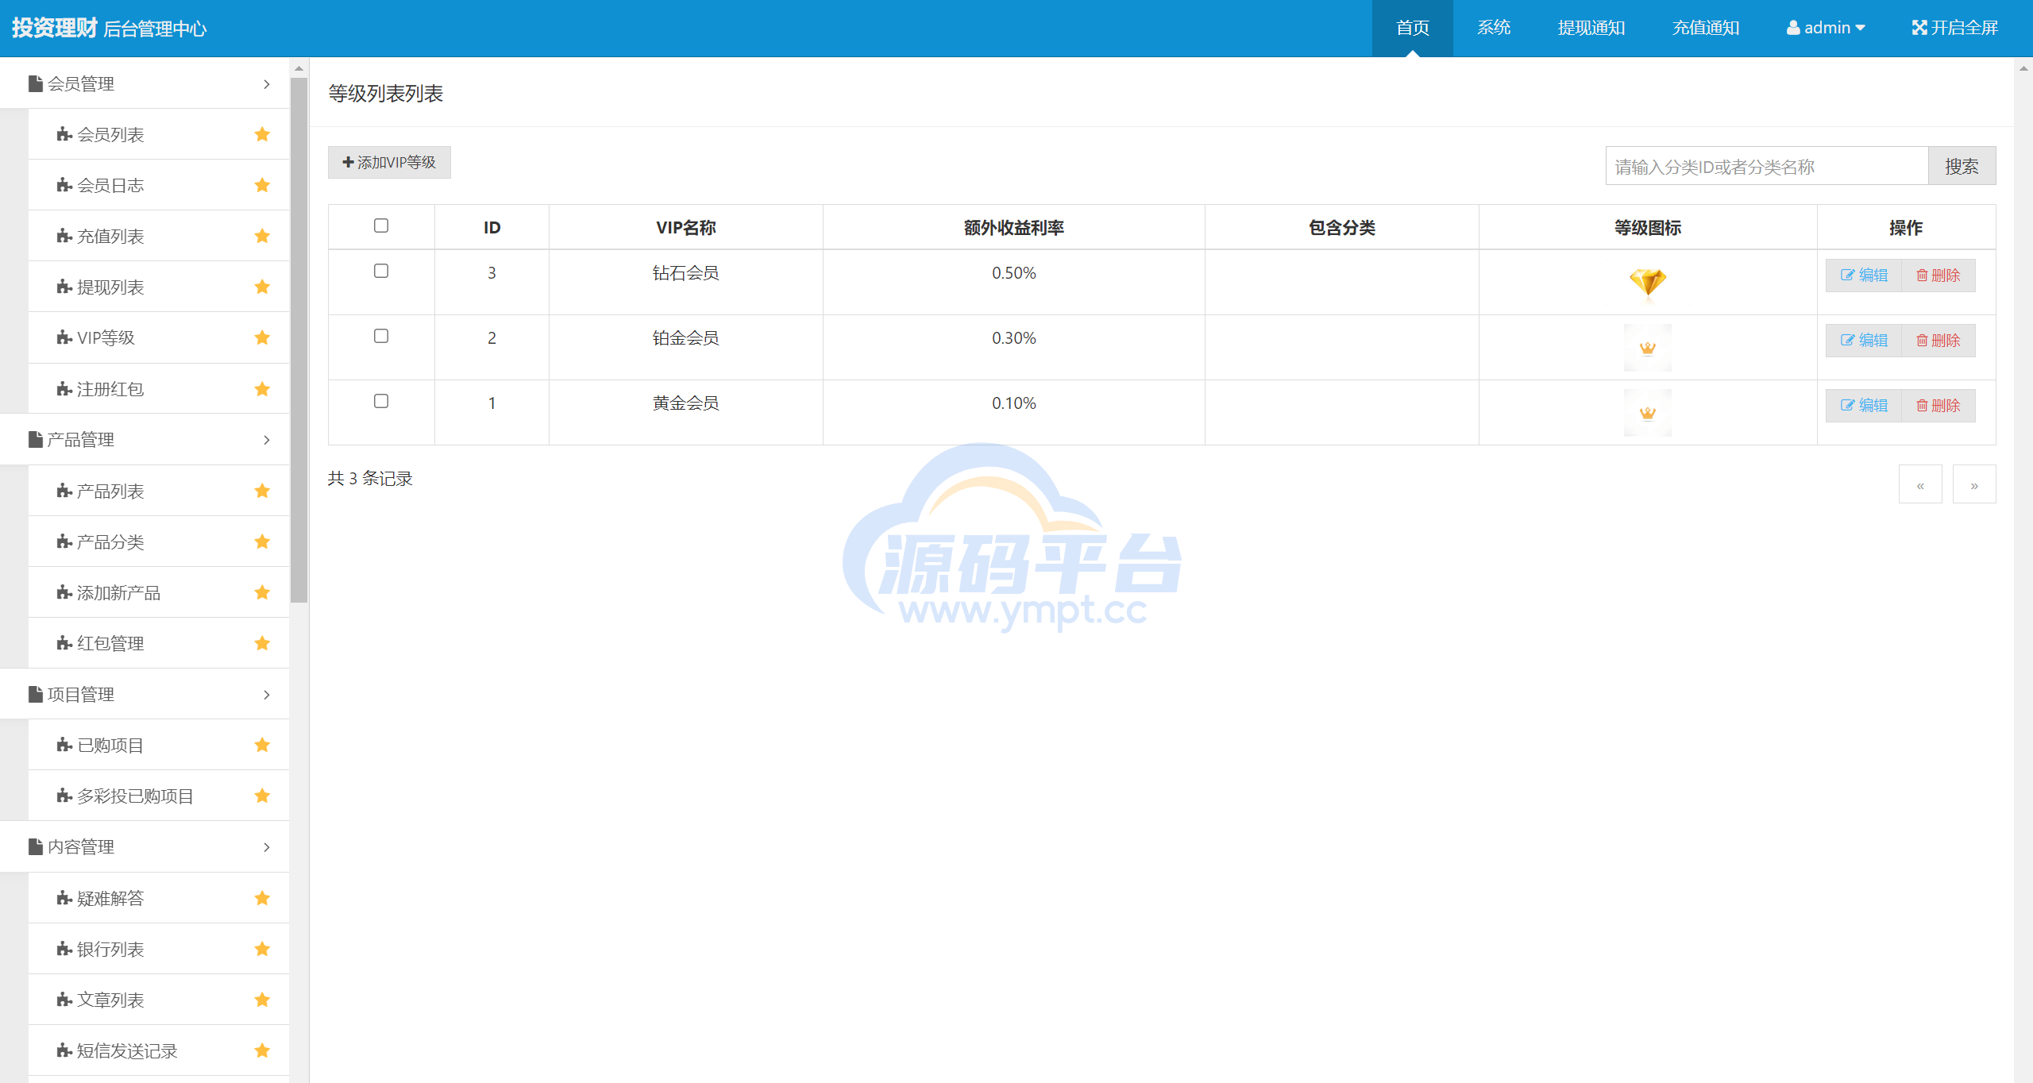2033x1083 pixels.
Task: Click the crown level icon for 黄金会员
Action: click(1648, 413)
